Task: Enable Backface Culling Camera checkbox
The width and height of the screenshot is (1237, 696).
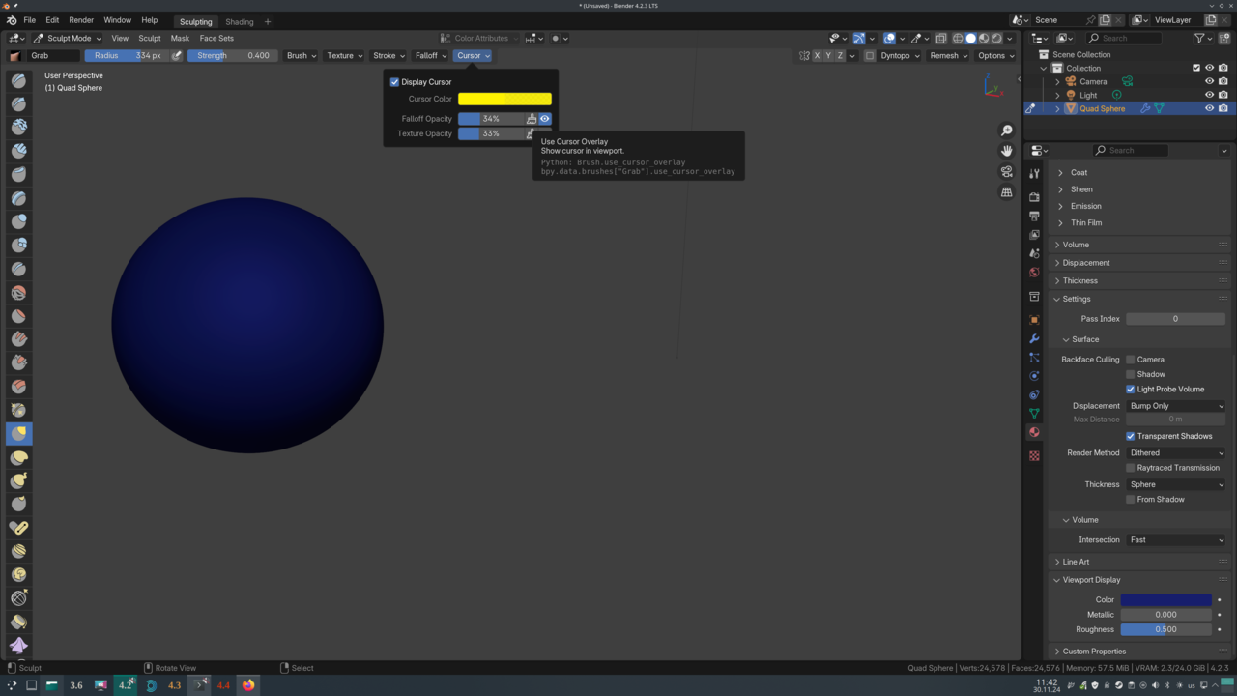Action: coord(1130,360)
